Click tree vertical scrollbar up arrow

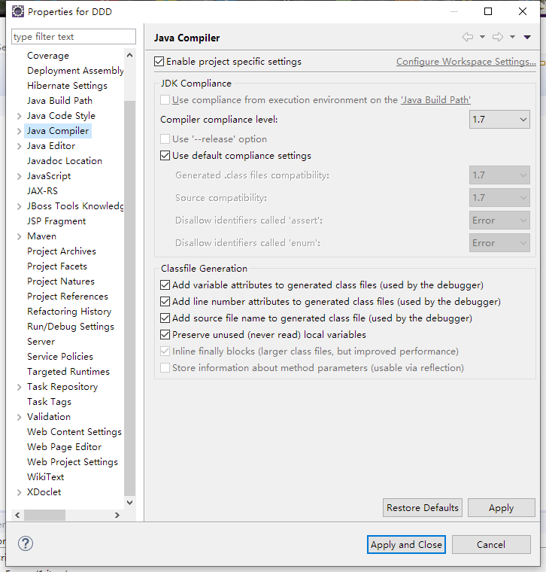(130, 55)
